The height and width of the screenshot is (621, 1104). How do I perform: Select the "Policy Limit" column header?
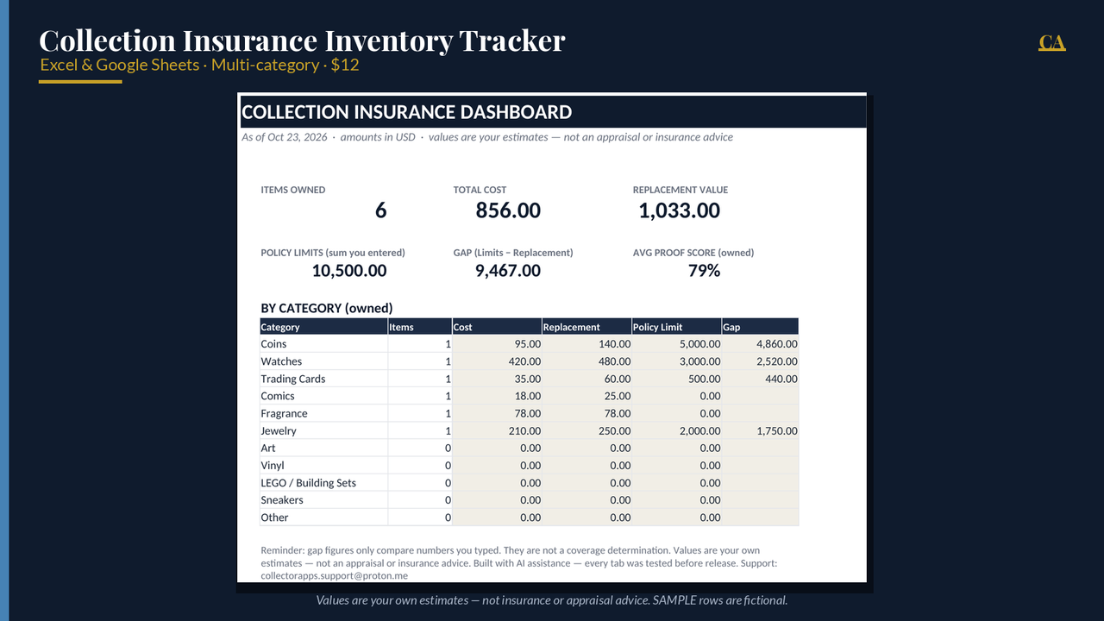[676, 327]
